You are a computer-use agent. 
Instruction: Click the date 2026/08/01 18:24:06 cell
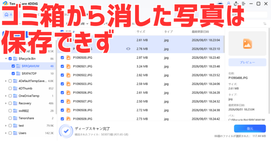[x=206, y=84]
